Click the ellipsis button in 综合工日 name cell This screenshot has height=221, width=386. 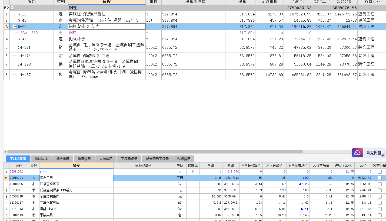click(110, 178)
